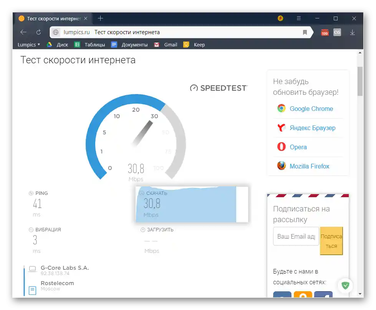Select the Тест скорости интернет browser tab
376x310 pixels.
52,18
